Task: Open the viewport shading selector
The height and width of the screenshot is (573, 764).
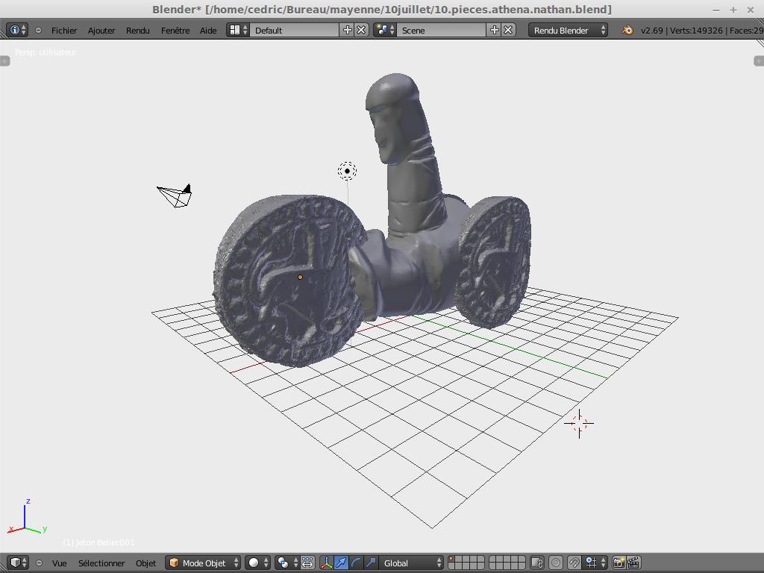Action: [x=257, y=563]
